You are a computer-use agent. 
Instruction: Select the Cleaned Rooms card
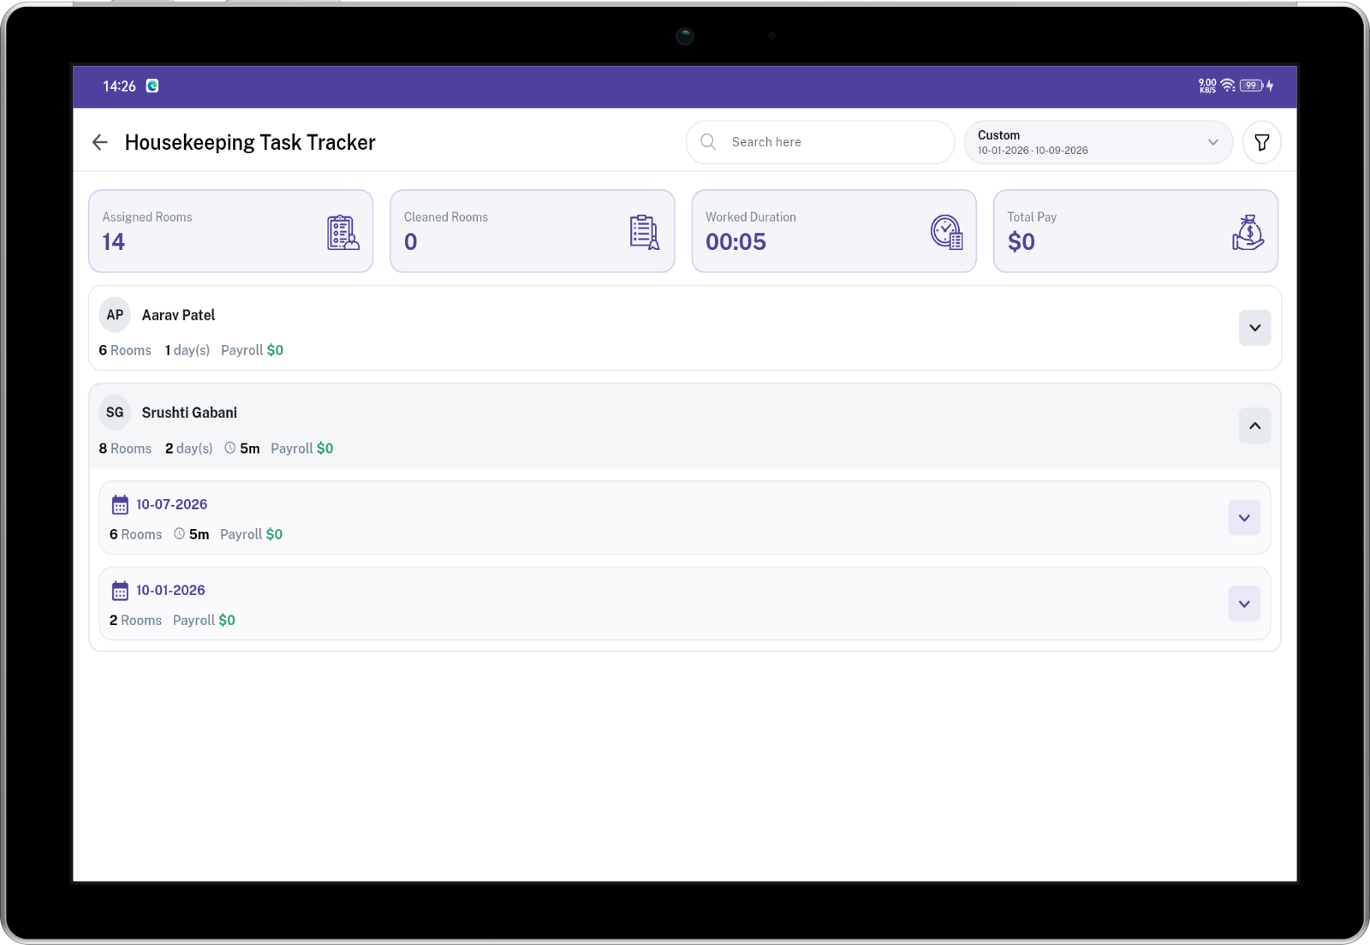pos(533,231)
